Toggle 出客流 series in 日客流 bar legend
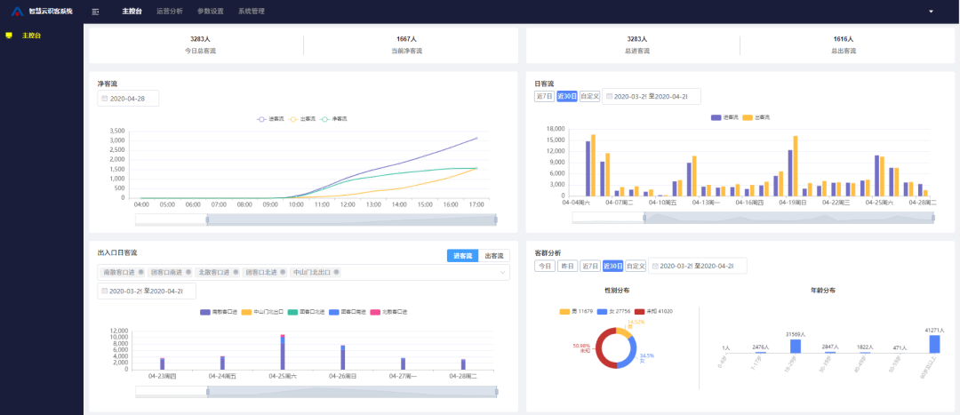This screenshot has height=415, width=960. click(x=756, y=117)
